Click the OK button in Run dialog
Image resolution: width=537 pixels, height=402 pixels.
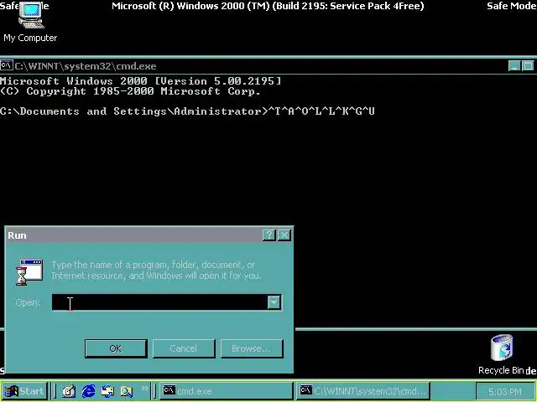click(116, 348)
